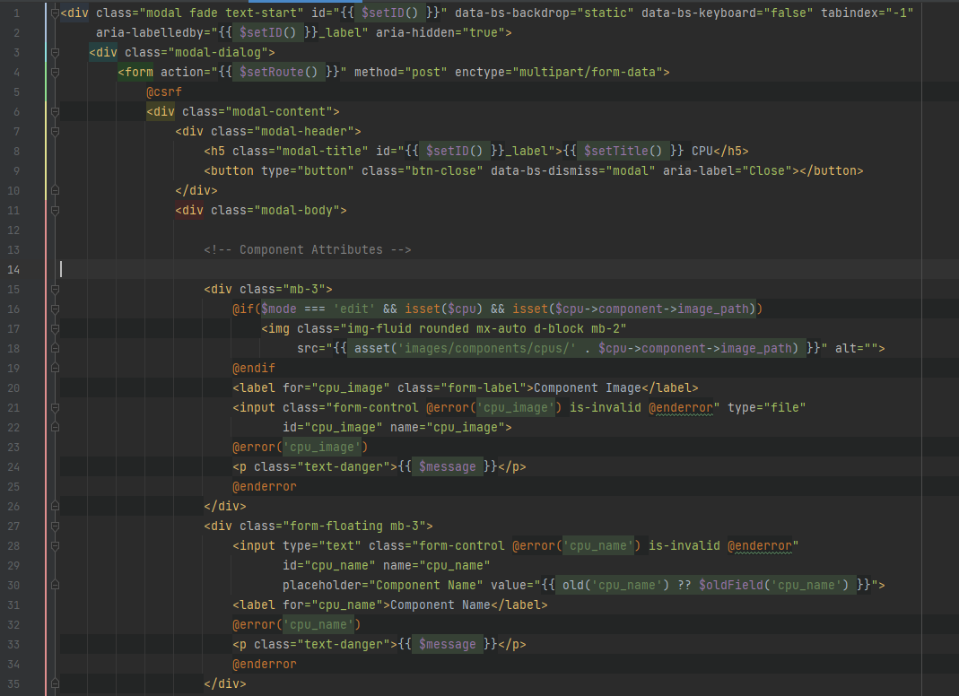The width and height of the screenshot is (959, 696).
Task: Click line number 20 in the gutter
Action: point(13,387)
